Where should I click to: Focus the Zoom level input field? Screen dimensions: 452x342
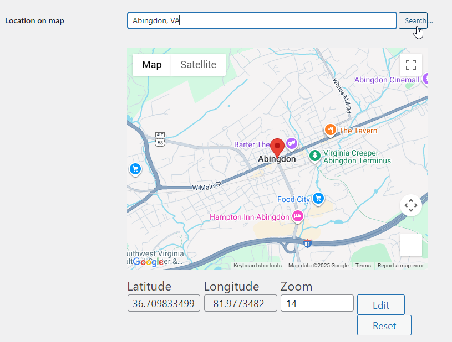coord(317,303)
